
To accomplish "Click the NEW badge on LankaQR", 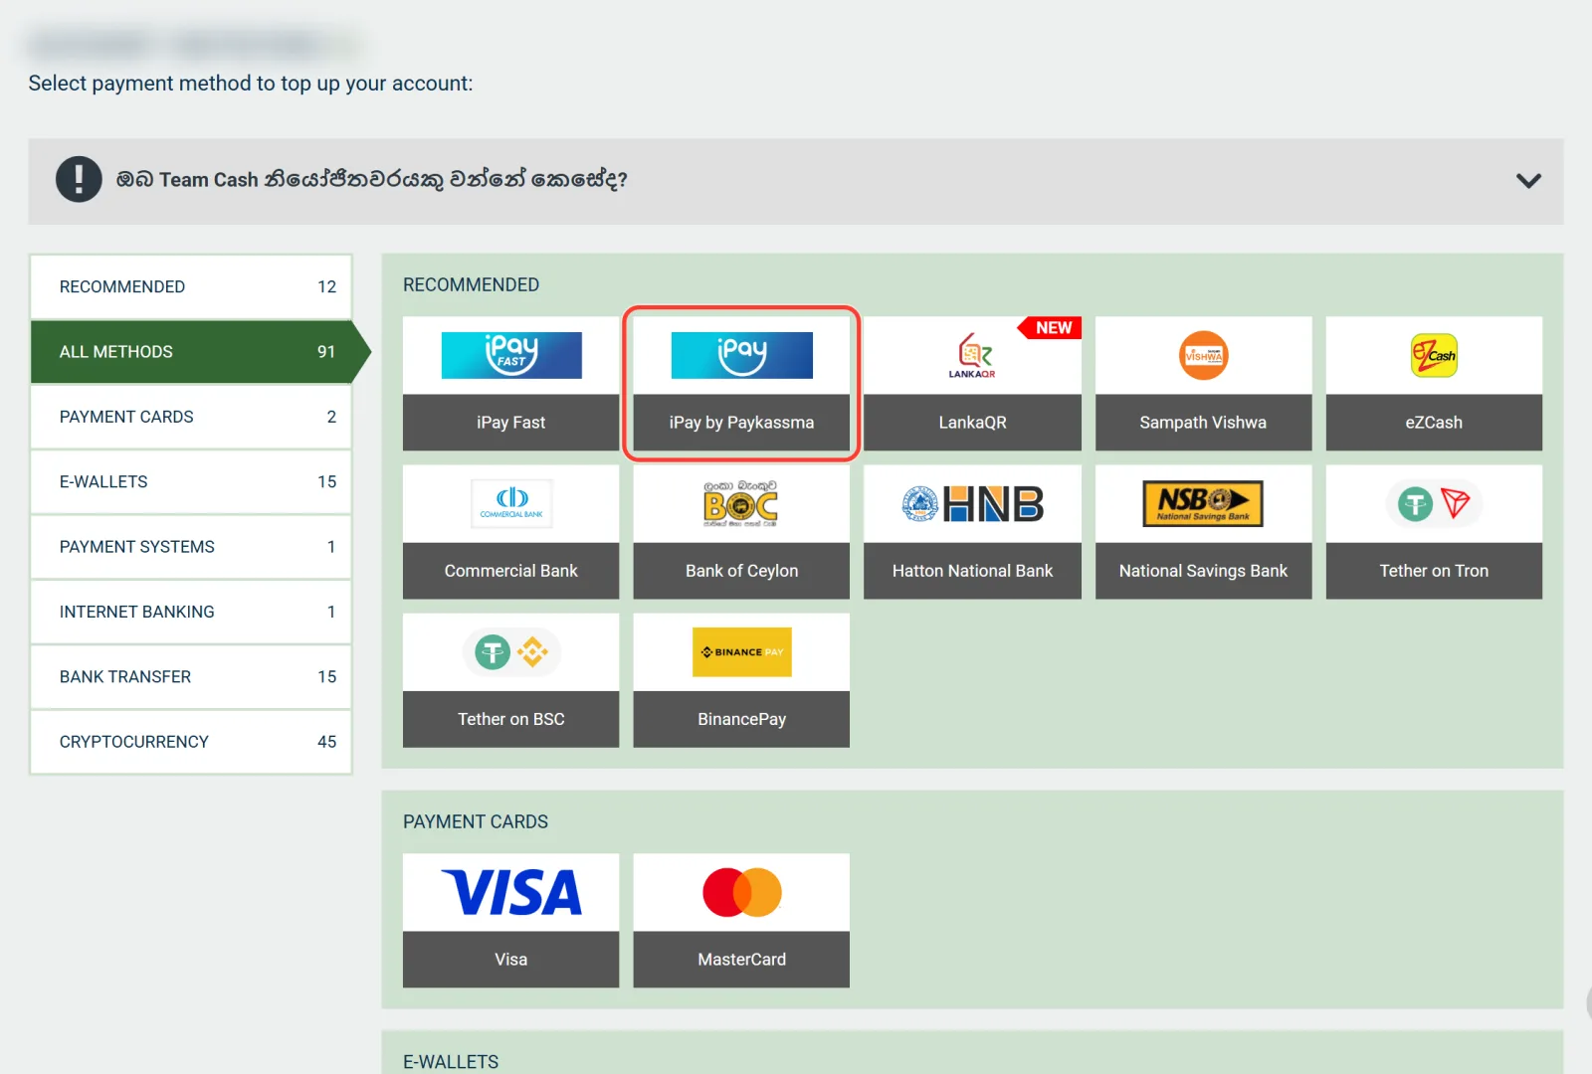I will coord(1051,328).
